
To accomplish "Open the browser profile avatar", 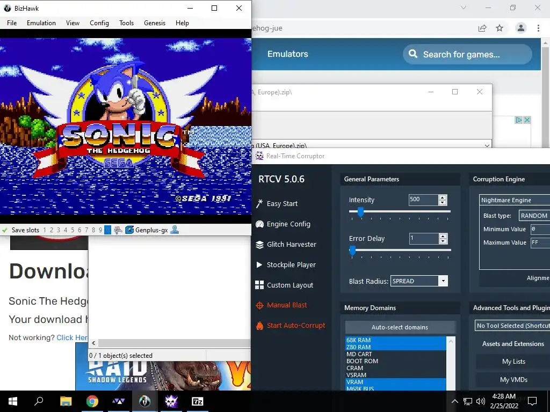I will 521,28.
